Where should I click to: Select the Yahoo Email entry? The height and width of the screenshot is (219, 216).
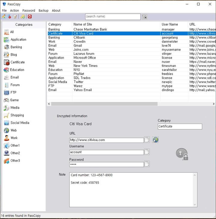(x=131, y=90)
